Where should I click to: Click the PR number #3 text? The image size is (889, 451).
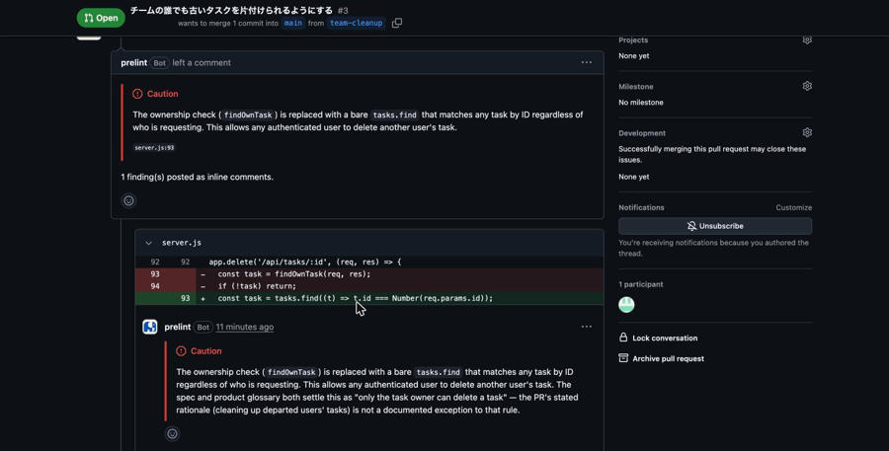[343, 11]
